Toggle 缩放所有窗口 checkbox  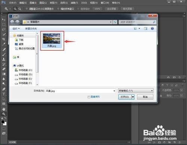point(58,9)
